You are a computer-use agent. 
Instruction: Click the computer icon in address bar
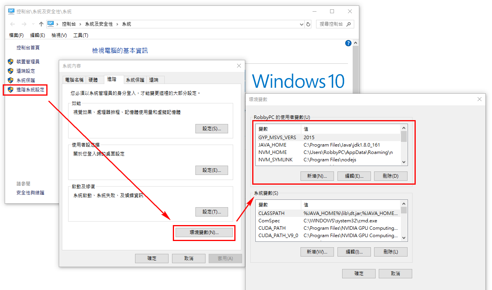pos(51,24)
